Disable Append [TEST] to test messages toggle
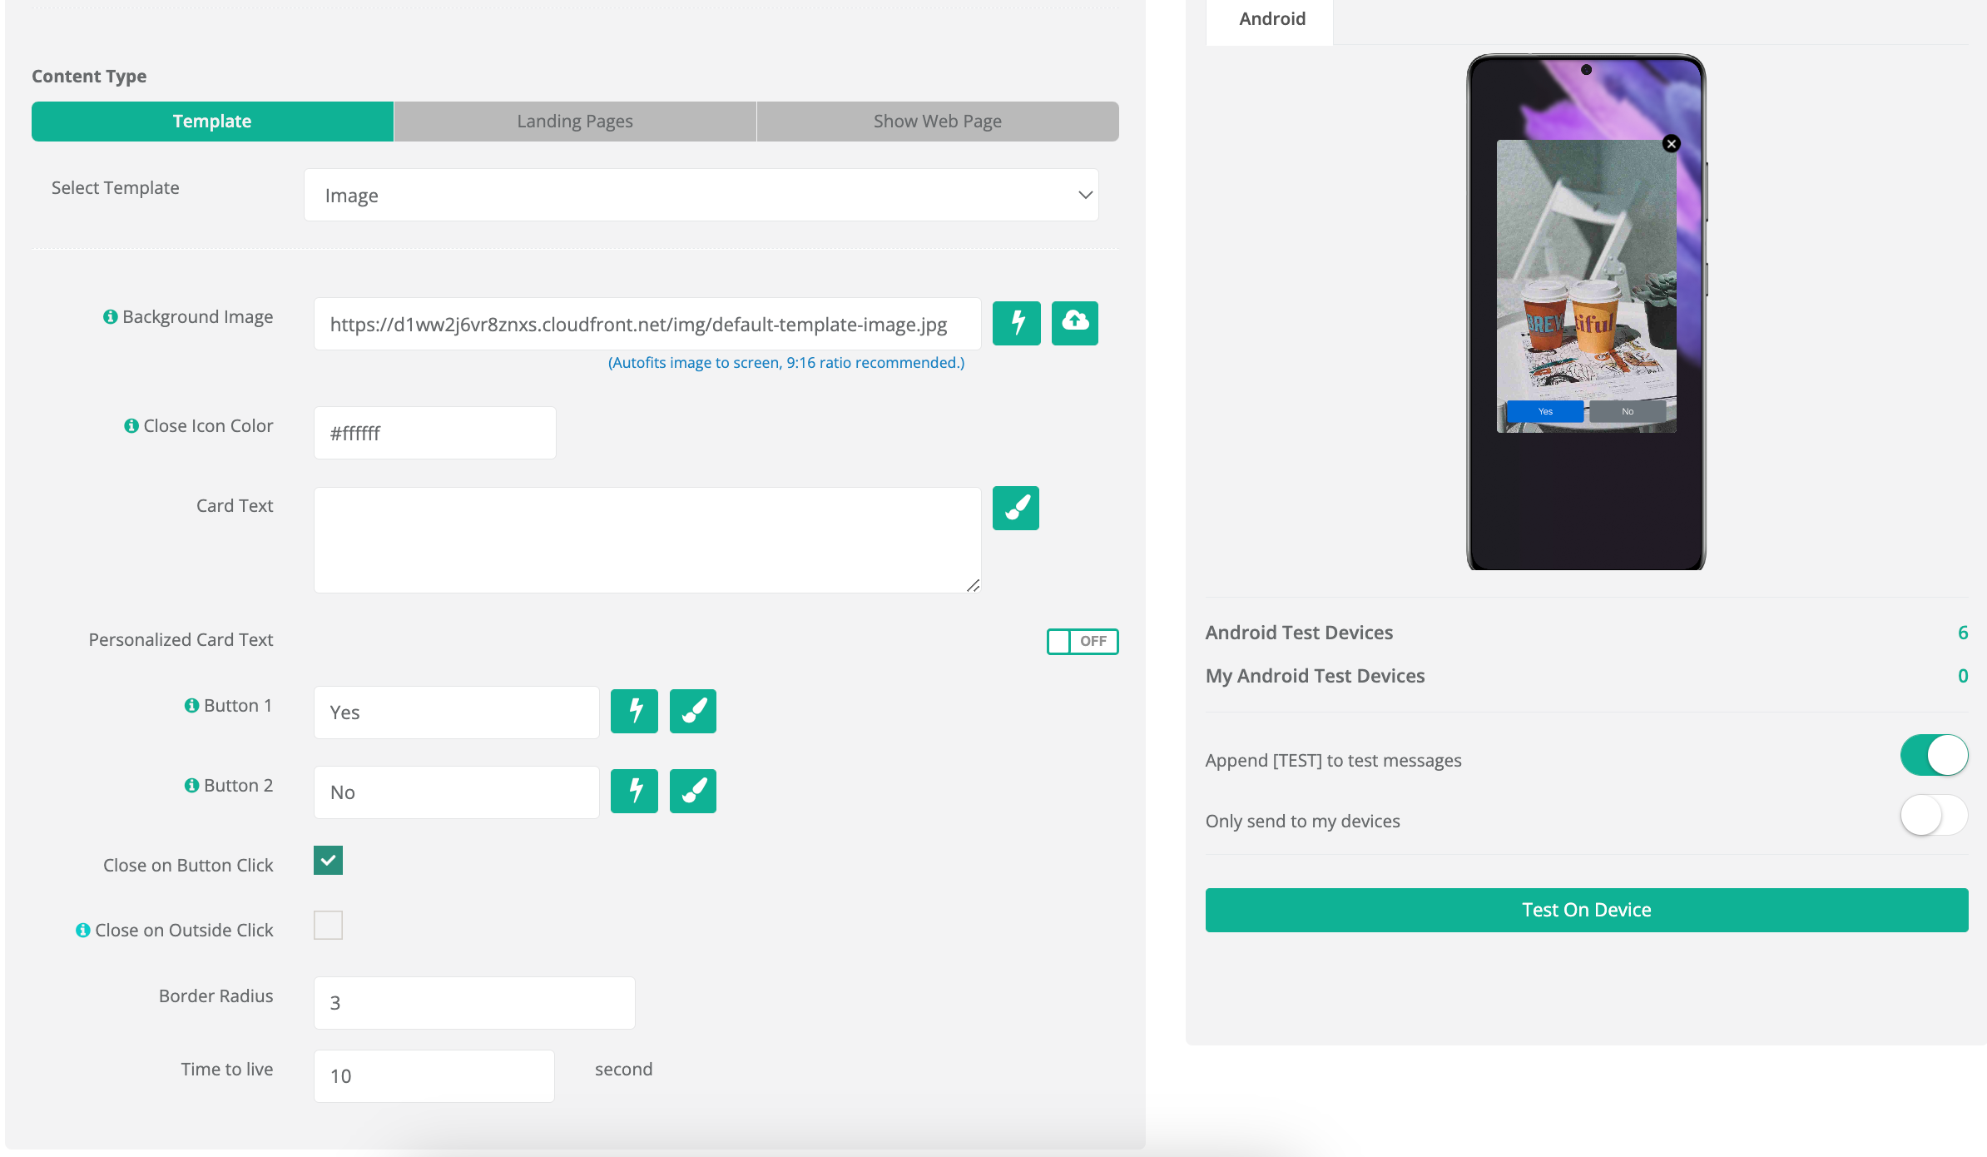The height and width of the screenshot is (1157, 1987). 1933,755
